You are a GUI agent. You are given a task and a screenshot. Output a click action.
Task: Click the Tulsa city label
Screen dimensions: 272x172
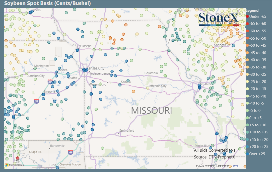(x=52, y=165)
